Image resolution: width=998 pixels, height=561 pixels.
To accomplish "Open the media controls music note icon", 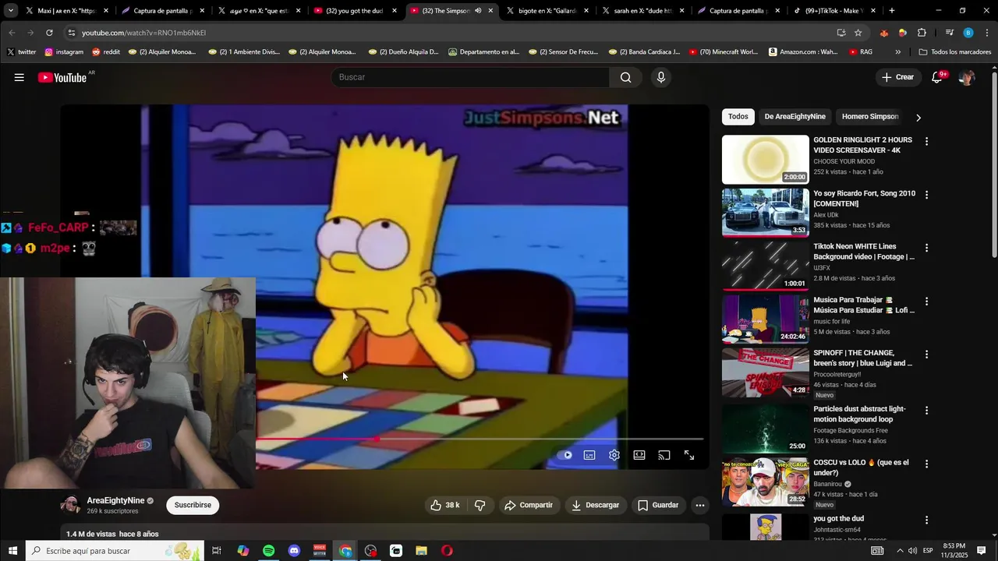I will pos(949,33).
